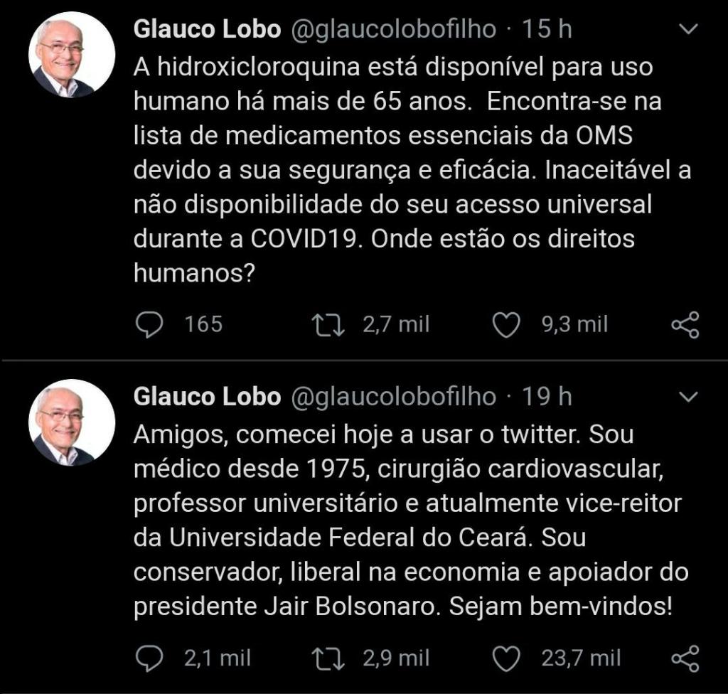Reply to the 'Amigos, comecei hoje' tweet
Viewport: 728px width, 694px height.
click(149, 658)
